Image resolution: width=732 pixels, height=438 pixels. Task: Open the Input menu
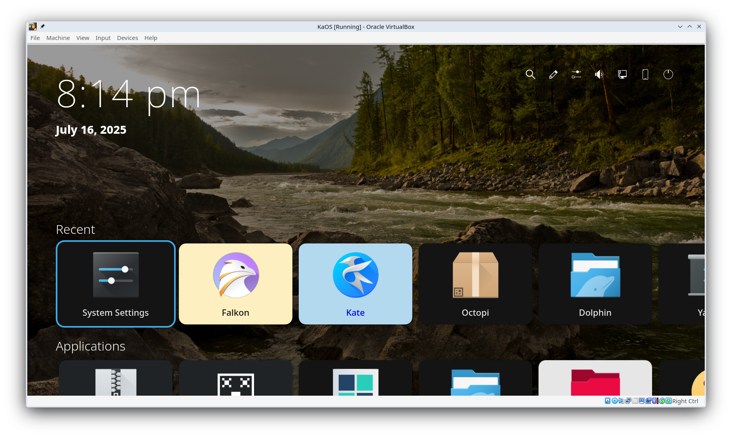103,38
